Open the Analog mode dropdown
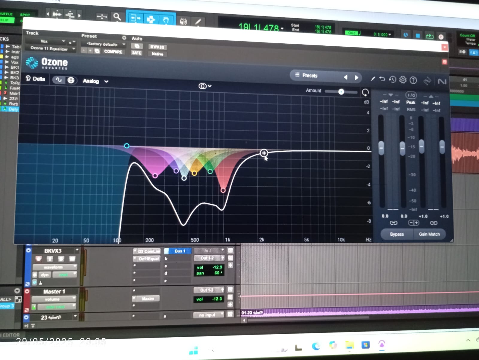The image size is (479, 360). (x=95, y=81)
